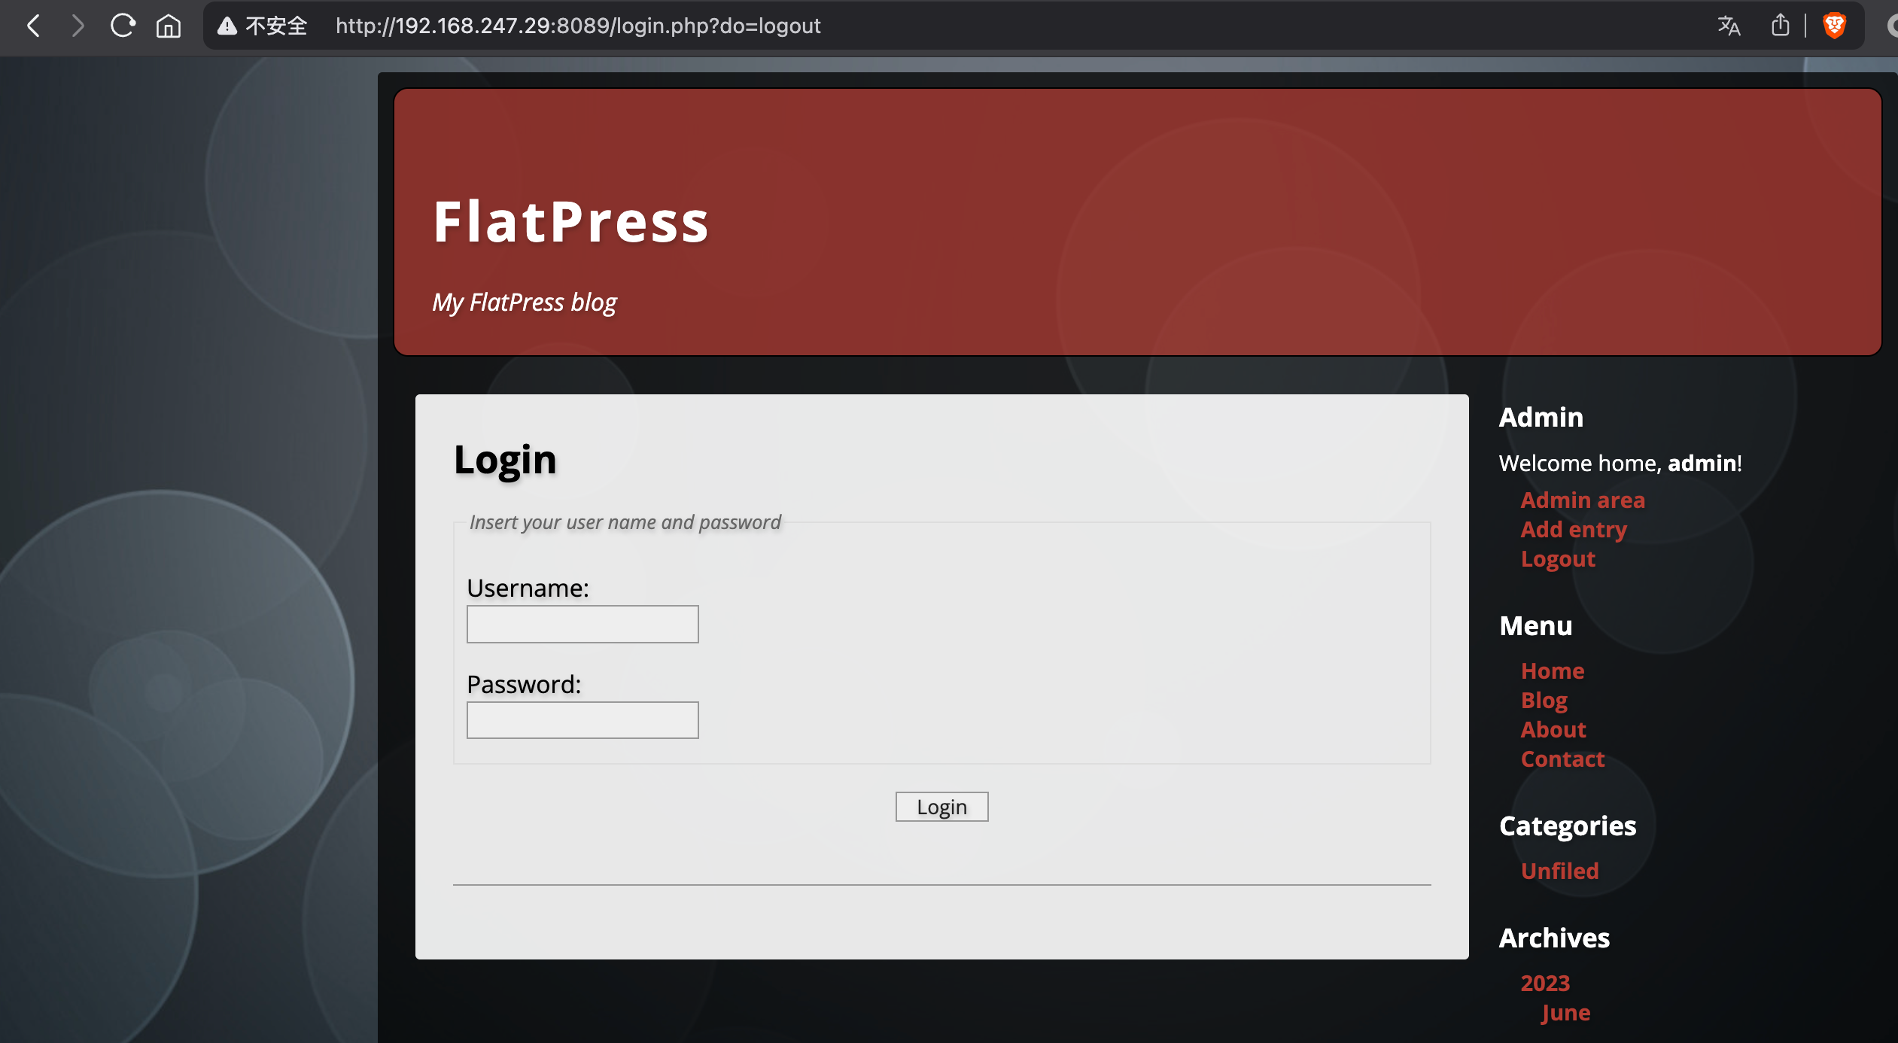The width and height of the screenshot is (1898, 1043).
Task: Click the Add entry link
Action: pyautogui.click(x=1574, y=530)
